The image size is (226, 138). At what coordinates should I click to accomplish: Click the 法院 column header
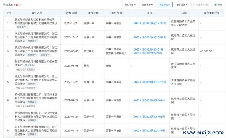click(x=184, y=13)
